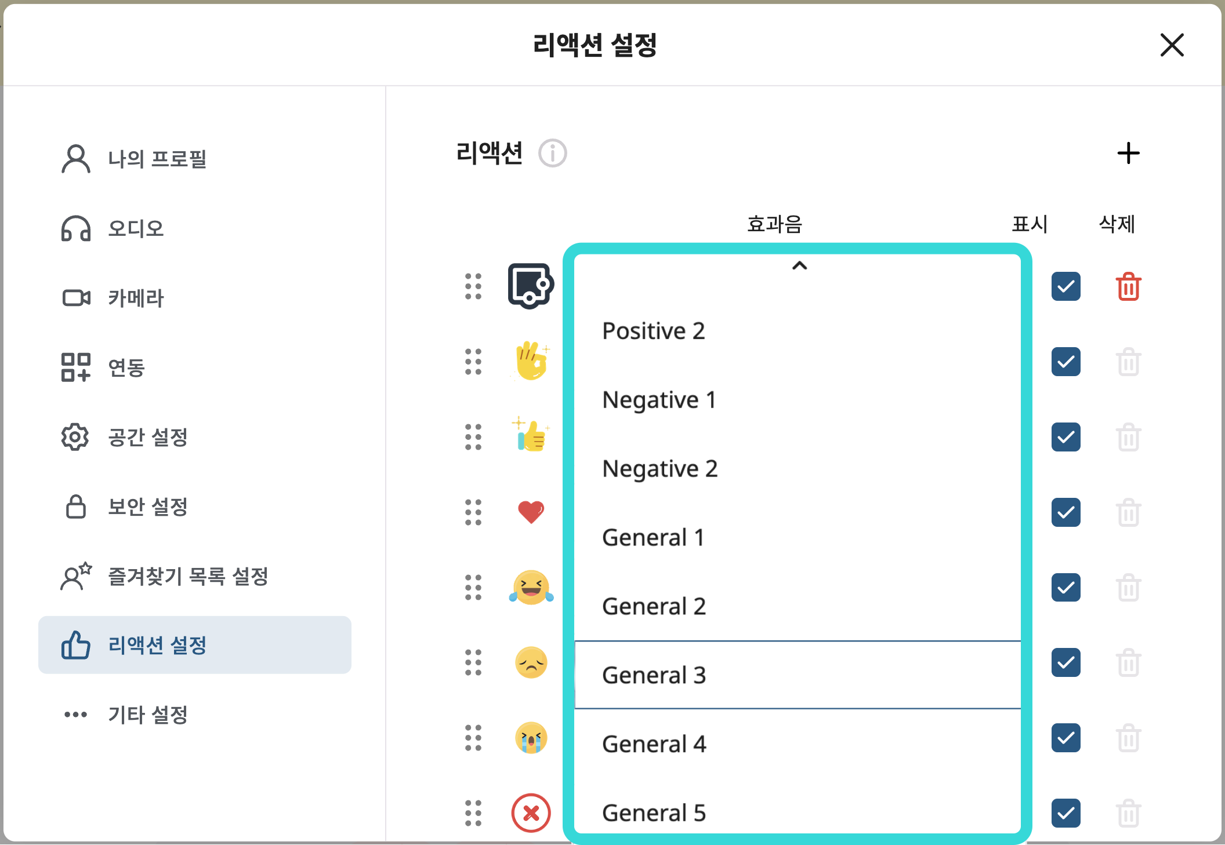Image resolution: width=1225 pixels, height=845 pixels.
Task: Select General 3 sound effect
Action: (x=654, y=675)
